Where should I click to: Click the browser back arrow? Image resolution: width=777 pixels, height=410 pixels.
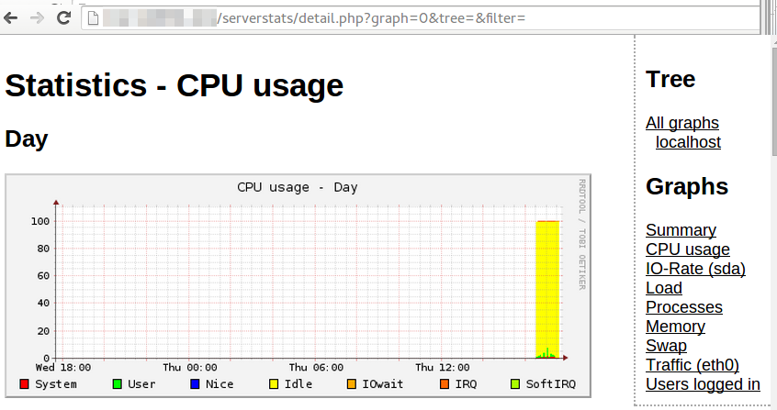(x=10, y=18)
